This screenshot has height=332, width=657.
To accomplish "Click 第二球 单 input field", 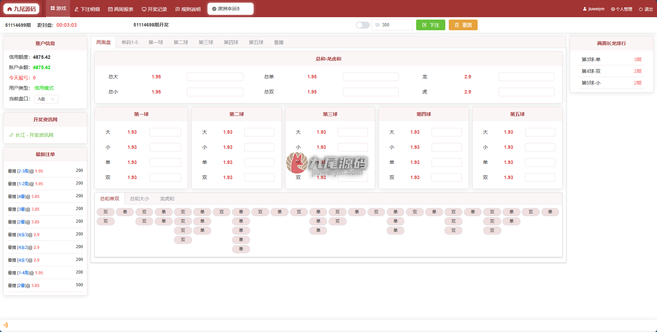I will (x=259, y=162).
